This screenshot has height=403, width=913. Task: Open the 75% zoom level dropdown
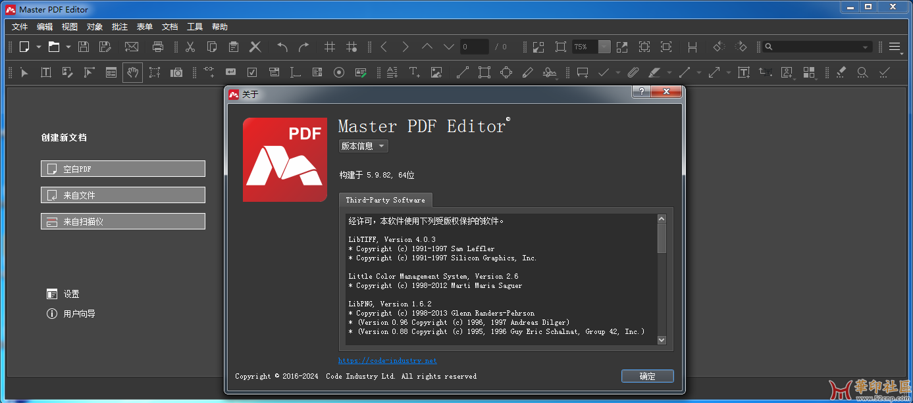point(604,47)
